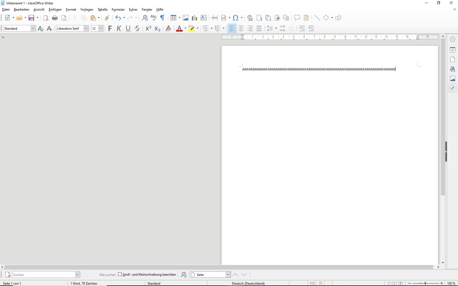This screenshot has width=458, height=286.
Task: Run spell check icon
Action: (153, 18)
